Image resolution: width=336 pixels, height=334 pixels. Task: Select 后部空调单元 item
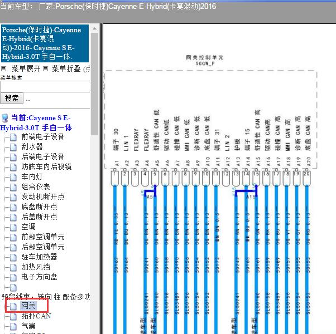[42, 247]
